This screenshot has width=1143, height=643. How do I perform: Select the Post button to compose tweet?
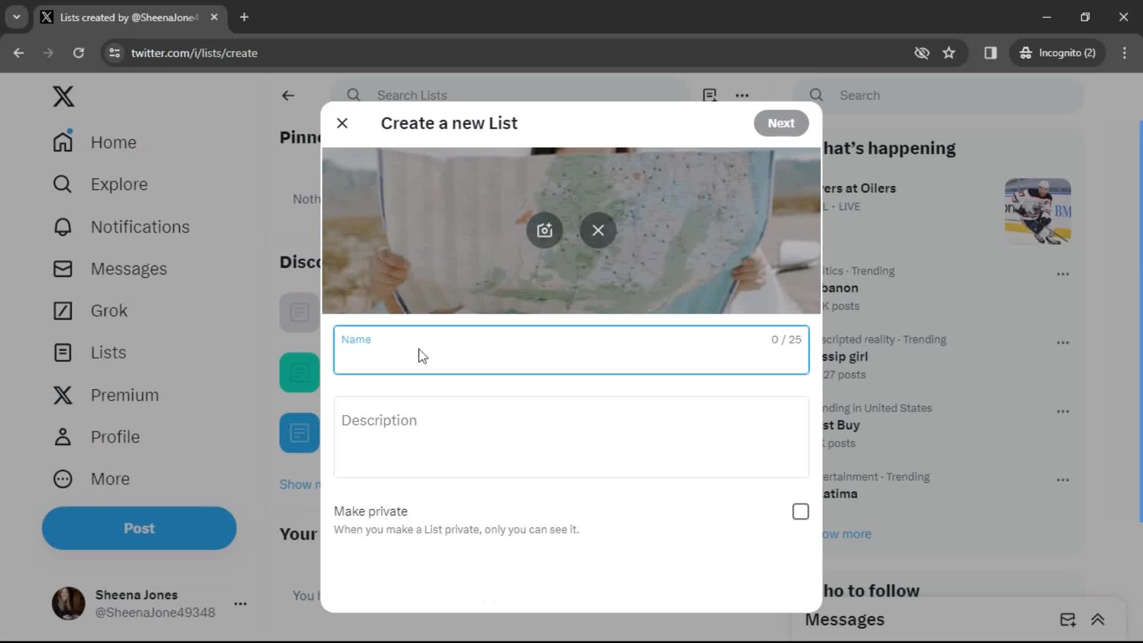139,527
